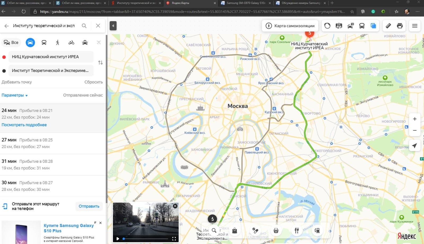This screenshot has height=244, width=424.
Task: Toggle the blue map layers button
Action: 373,26
